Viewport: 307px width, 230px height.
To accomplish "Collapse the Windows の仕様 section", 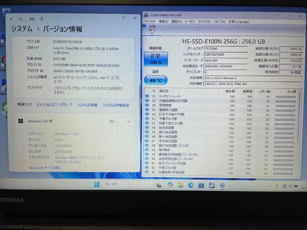I will 129,122.
